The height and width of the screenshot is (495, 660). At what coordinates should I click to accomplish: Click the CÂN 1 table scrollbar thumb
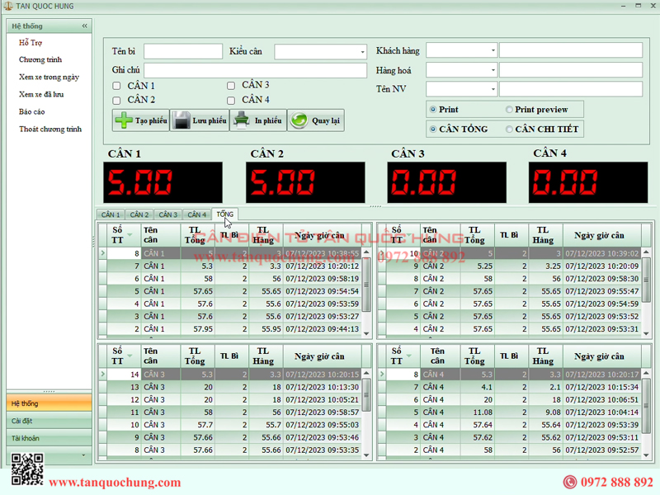click(x=366, y=285)
